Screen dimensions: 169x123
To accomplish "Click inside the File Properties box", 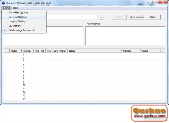I will (x=125, y=36).
